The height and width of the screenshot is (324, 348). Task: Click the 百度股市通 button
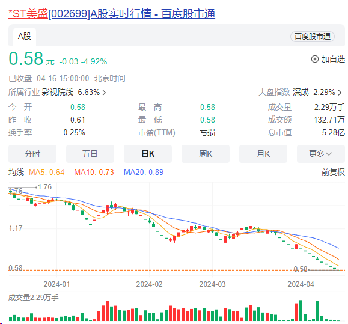[313, 37]
